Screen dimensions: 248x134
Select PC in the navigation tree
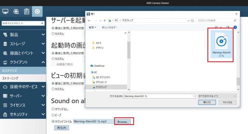94,73
